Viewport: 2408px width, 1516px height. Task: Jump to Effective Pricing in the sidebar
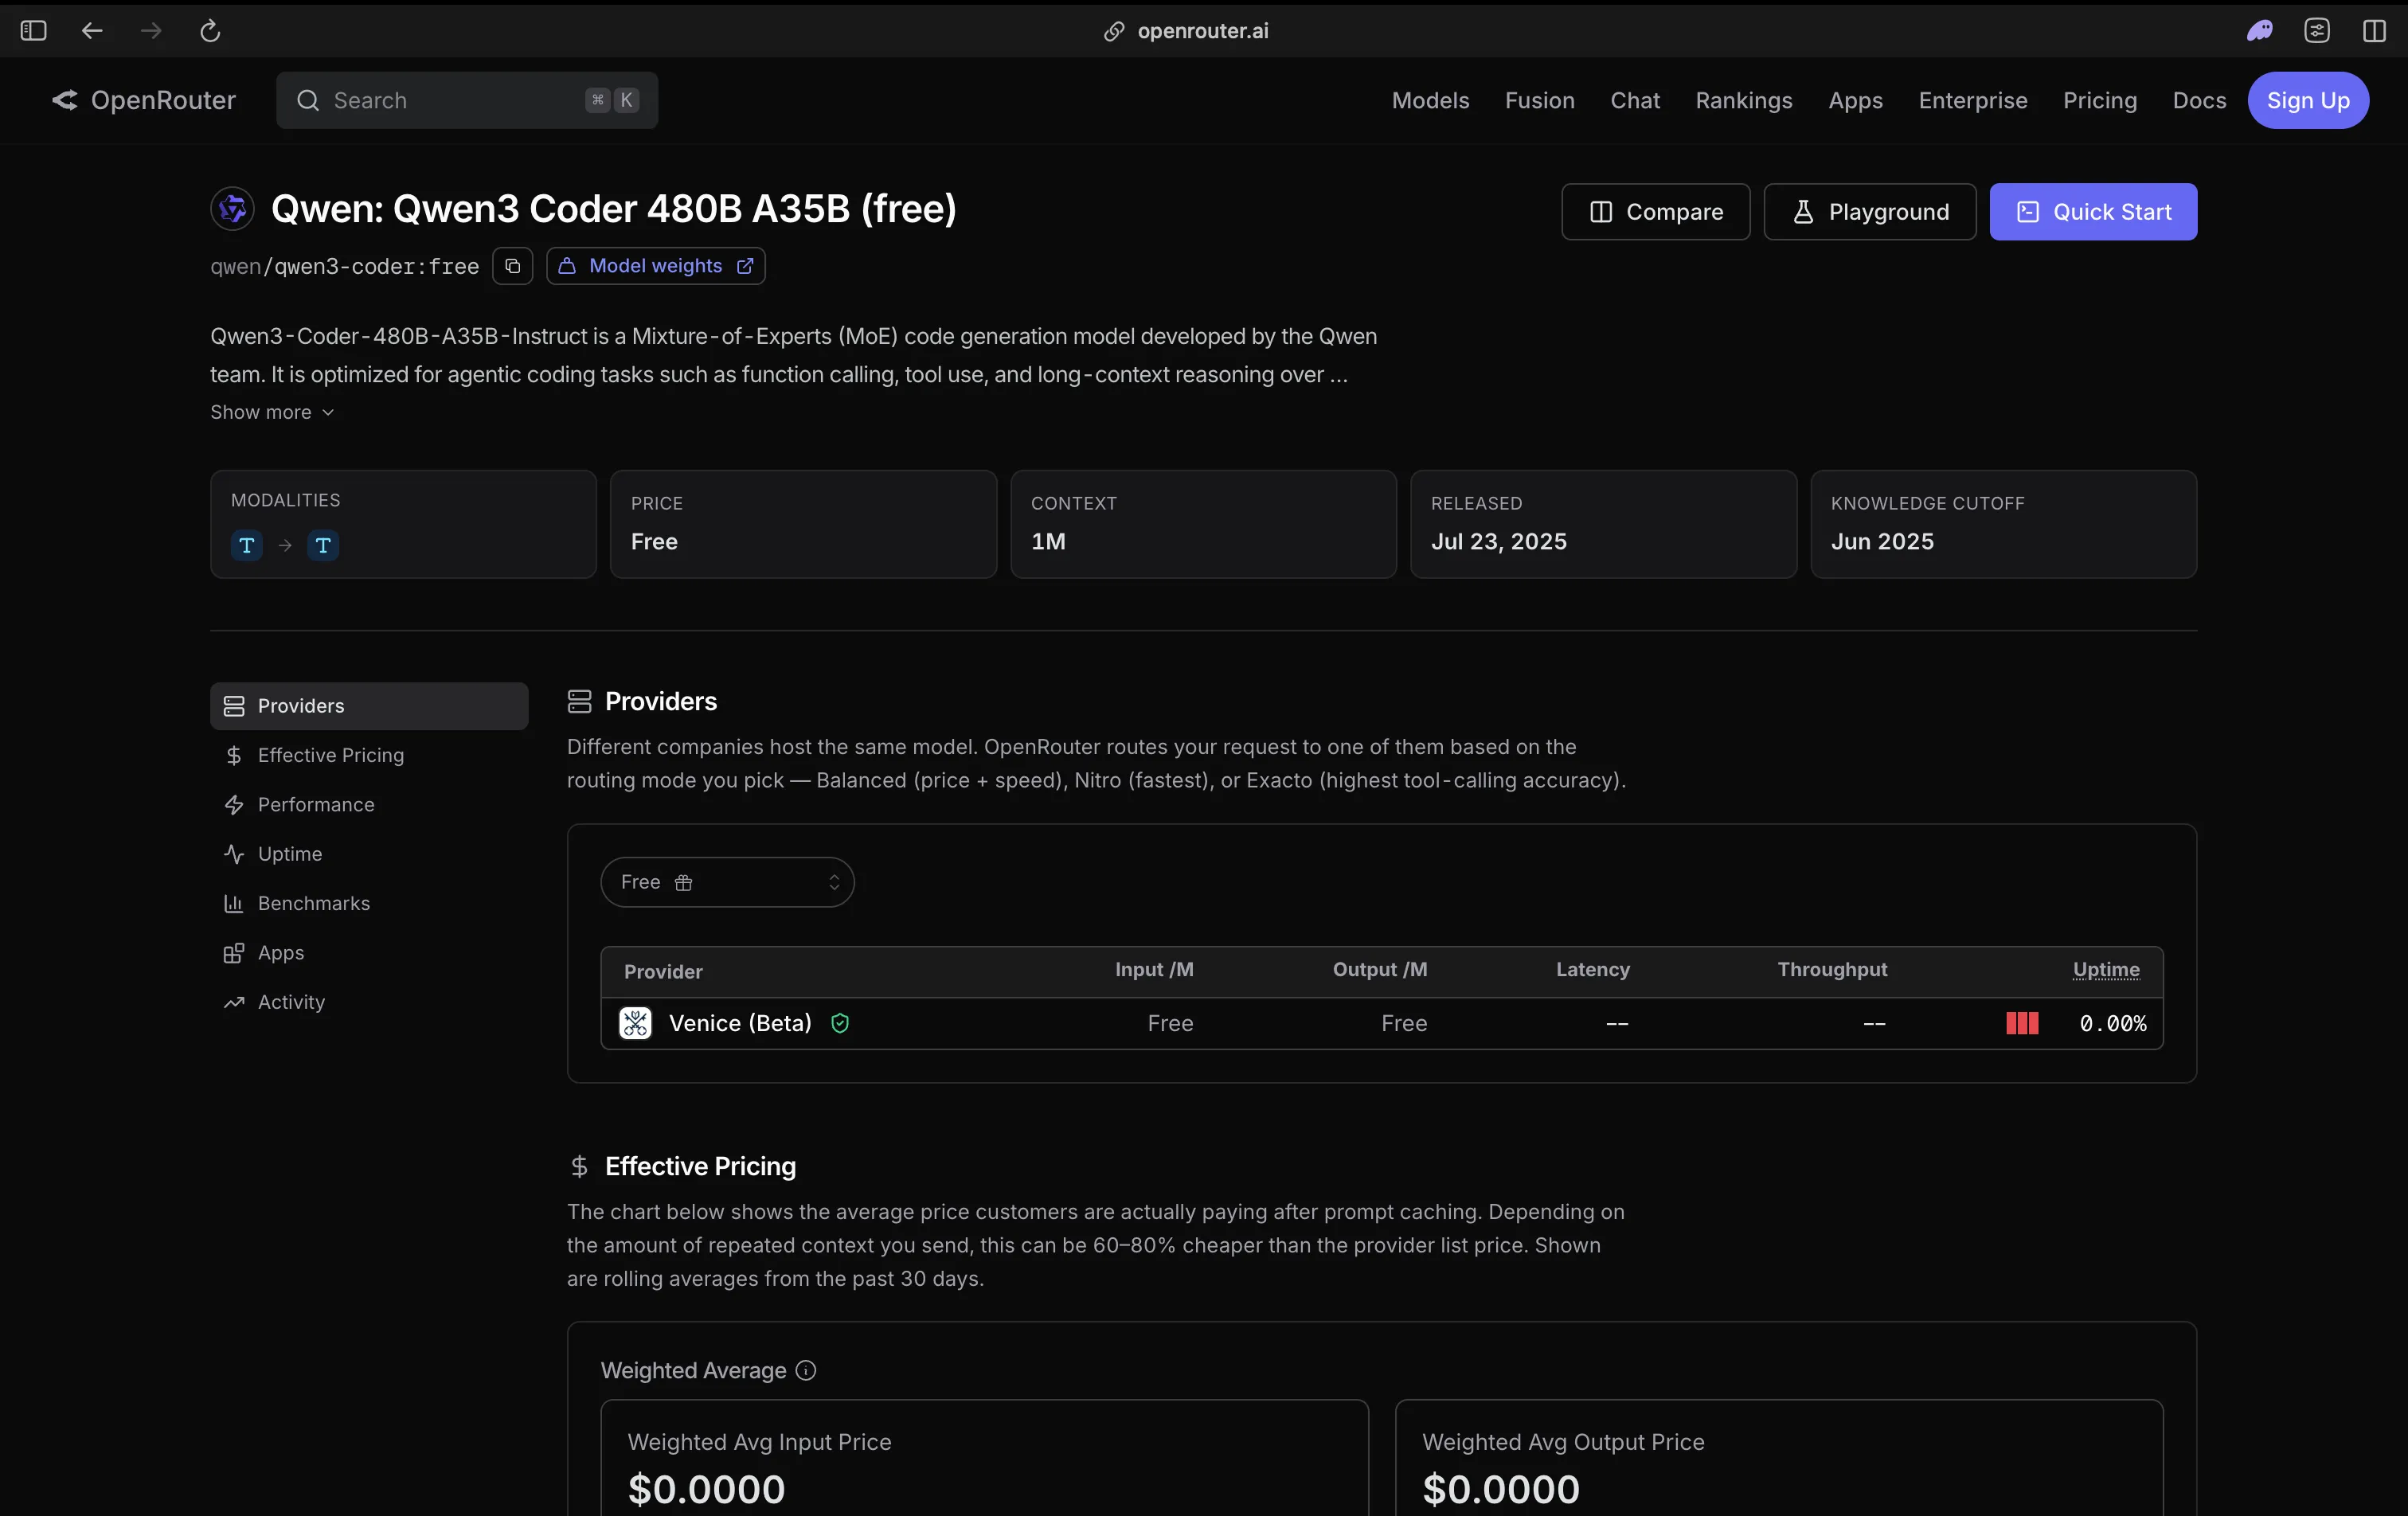[x=369, y=755]
